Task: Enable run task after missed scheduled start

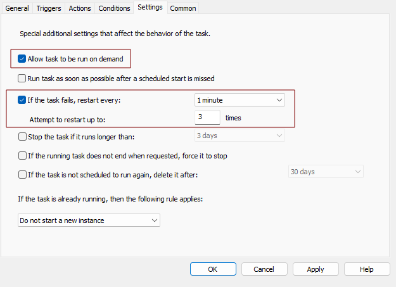Action: pyautogui.click(x=22, y=79)
